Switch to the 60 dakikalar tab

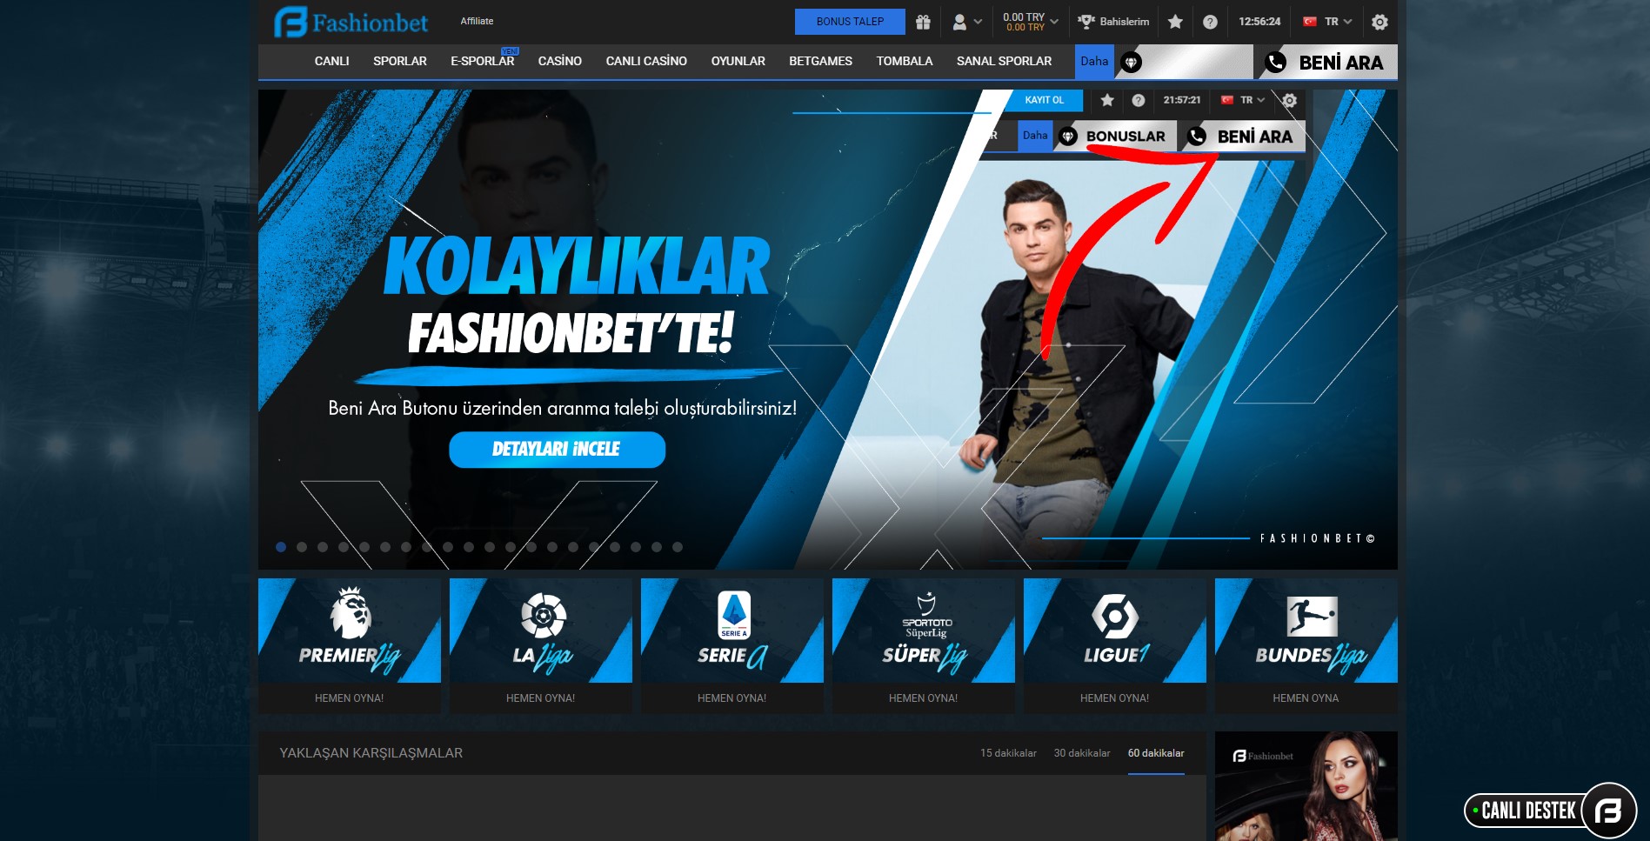point(1156,753)
